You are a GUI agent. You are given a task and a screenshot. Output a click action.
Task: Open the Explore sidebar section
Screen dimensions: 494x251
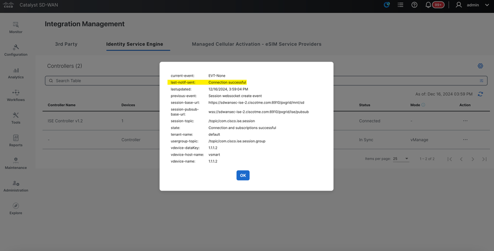(x=16, y=209)
